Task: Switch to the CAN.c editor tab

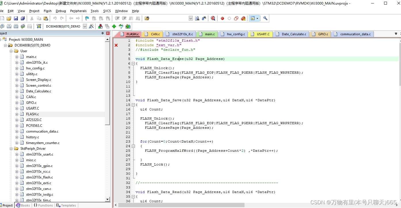Action: 152,34
